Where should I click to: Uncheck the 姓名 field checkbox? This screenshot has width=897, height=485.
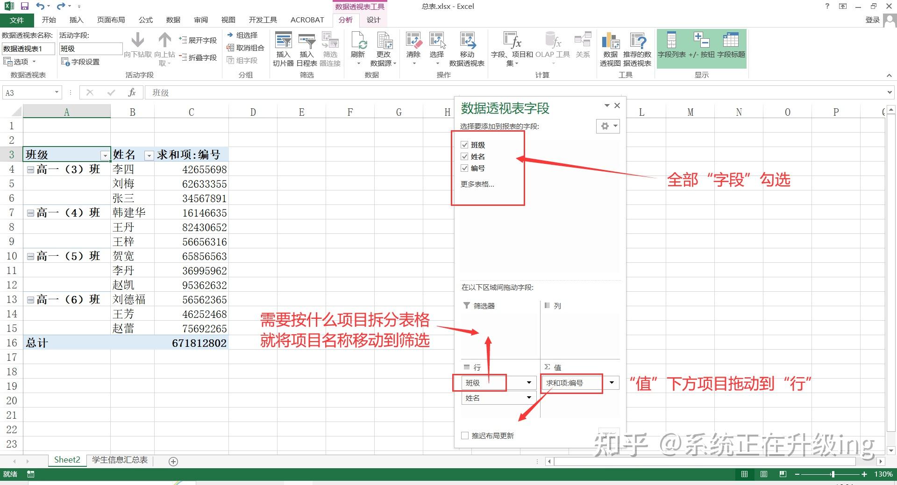pos(464,156)
